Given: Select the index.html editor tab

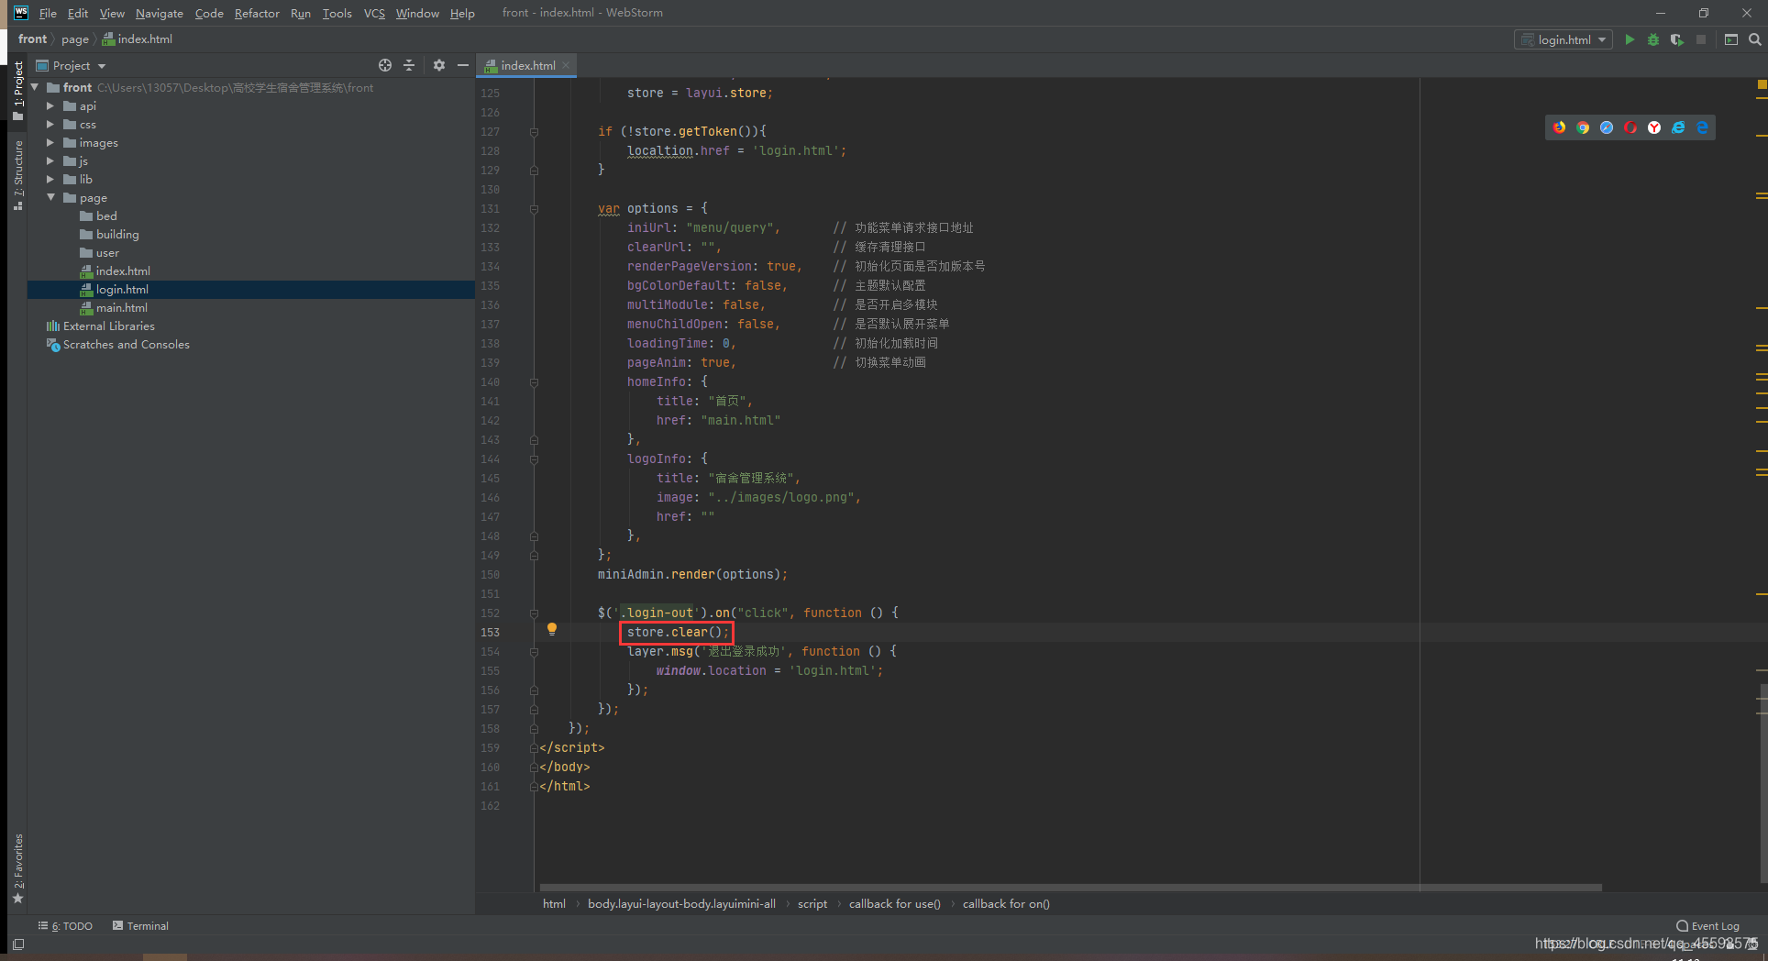Looking at the screenshot, I should pos(528,65).
